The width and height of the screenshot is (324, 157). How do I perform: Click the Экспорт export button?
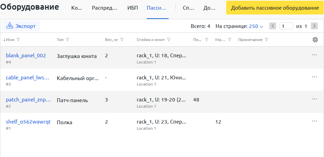pos(21,26)
